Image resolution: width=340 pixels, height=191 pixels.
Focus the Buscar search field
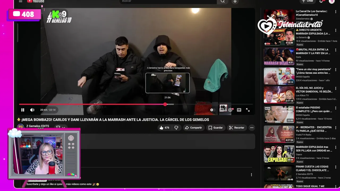click(x=168, y=1)
